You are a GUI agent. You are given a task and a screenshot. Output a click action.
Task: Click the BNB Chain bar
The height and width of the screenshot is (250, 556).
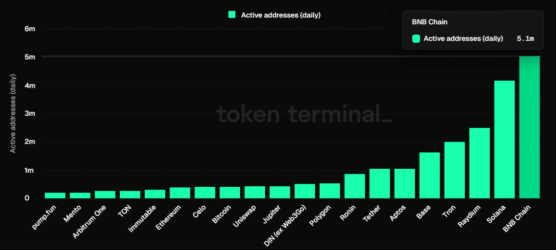[x=529, y=127]
